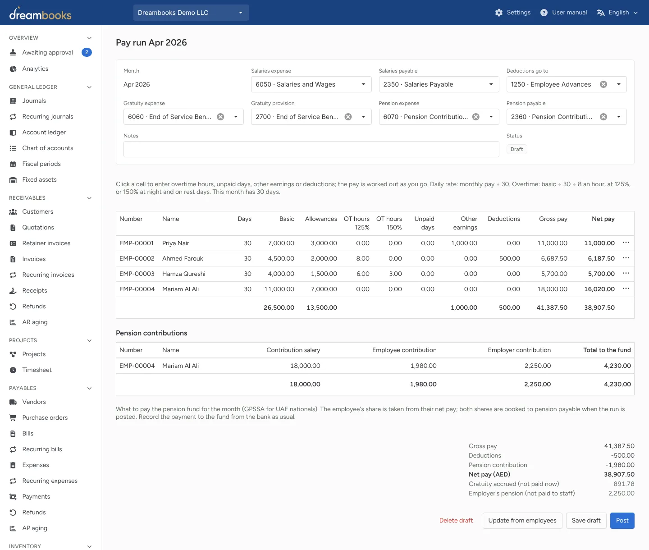Click the Purchase orders cart icon

(x=13, y=418)
